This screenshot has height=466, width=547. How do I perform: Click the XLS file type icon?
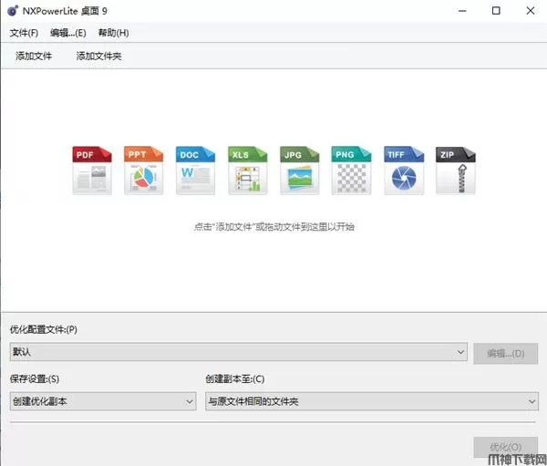point(248,170)
